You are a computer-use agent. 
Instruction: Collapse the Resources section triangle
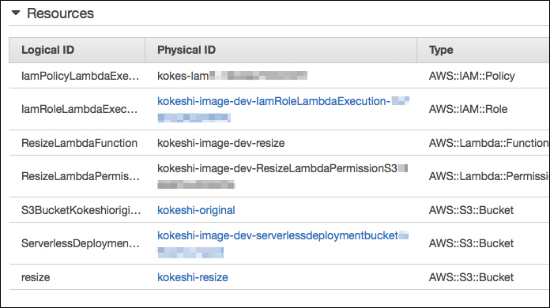pos(16,13)
